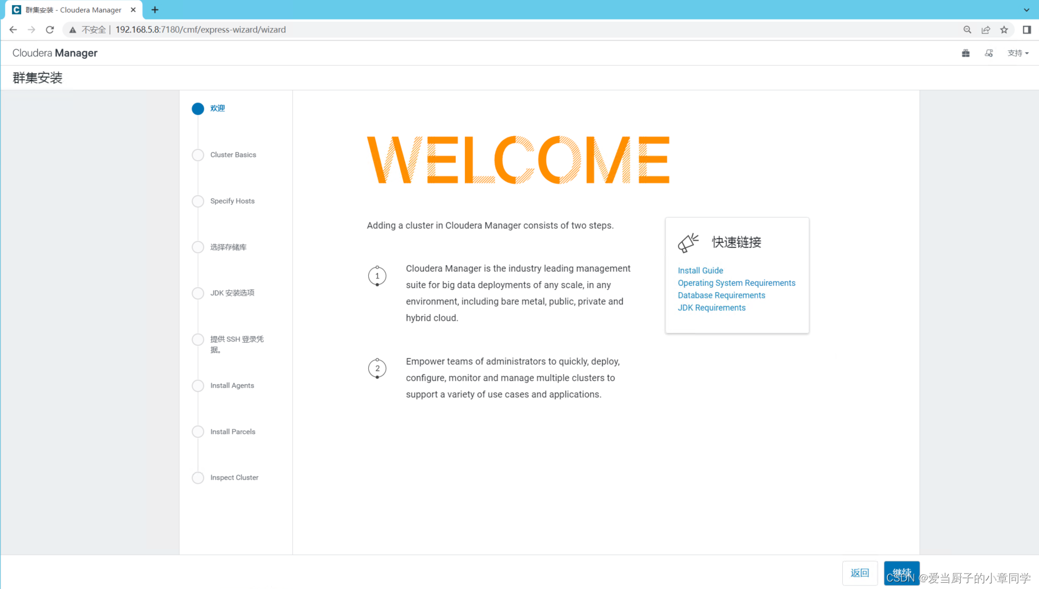Open a new browser tab
The width and height of the screenshot is (1039, 589).
[x=155, y=10]
